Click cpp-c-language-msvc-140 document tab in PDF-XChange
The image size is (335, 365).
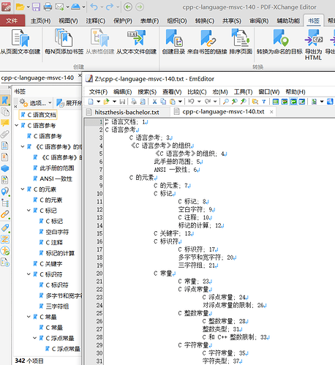click(37, 78)
